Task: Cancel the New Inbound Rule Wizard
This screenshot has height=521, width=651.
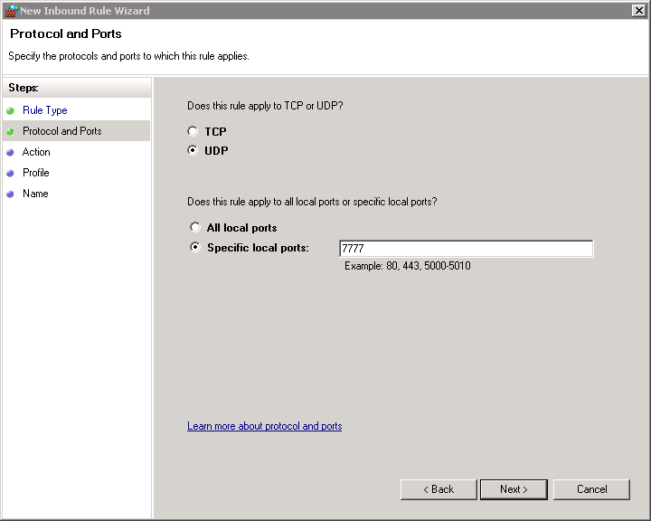Action: point(592,489)
